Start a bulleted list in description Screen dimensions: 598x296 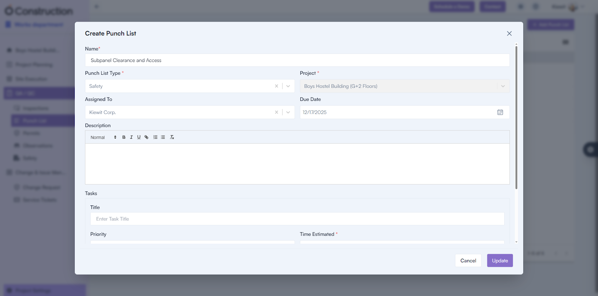[163, 137]
